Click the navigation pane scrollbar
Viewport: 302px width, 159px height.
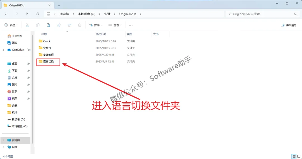pyautogui.click(x=32, y=88)
